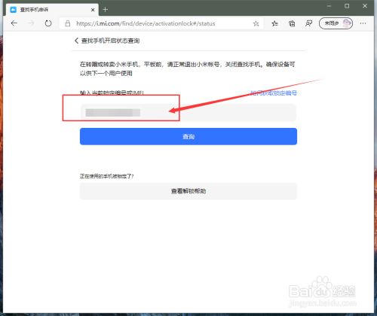This screenshot has height=316, width=377.
Task: Add page to favorites with star-plus icon
Action: coord(256,23)
